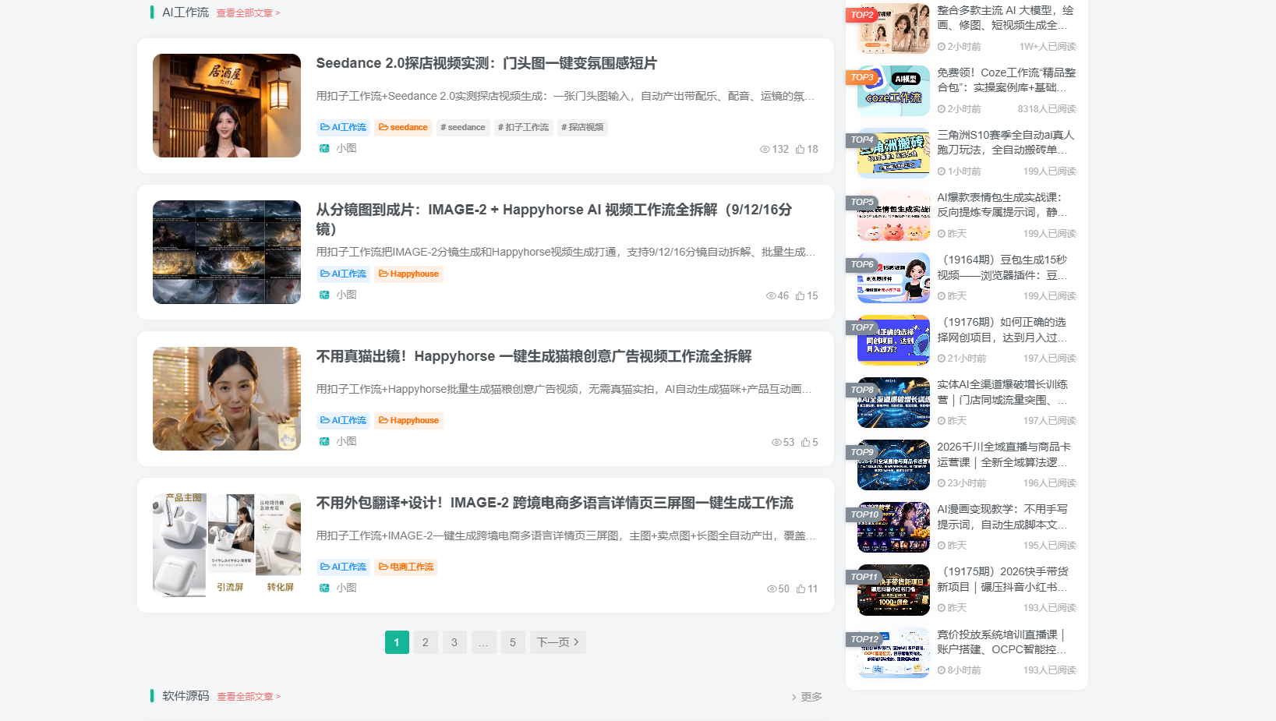Image resolution: width=1276 pixels, height=721 pixels.
Task: Click the pagination ellipsis button
Action: point(483,642)
